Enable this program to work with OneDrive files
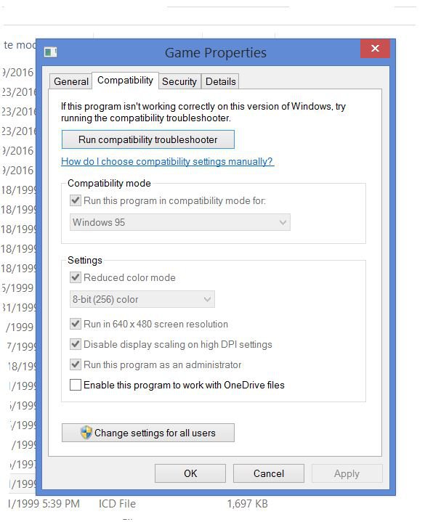The image size is (425, 522). tap(76, 385)
